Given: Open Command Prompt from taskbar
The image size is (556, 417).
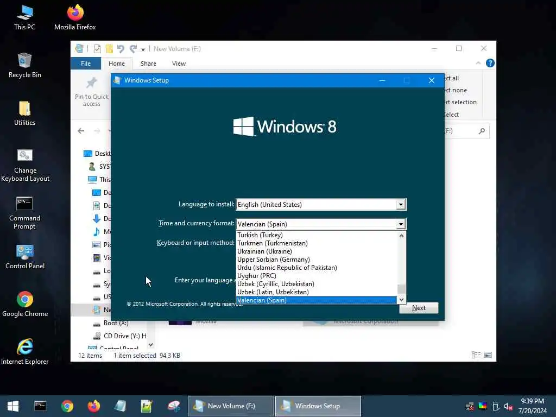Looking at the screenshot, I should [40, 406].
